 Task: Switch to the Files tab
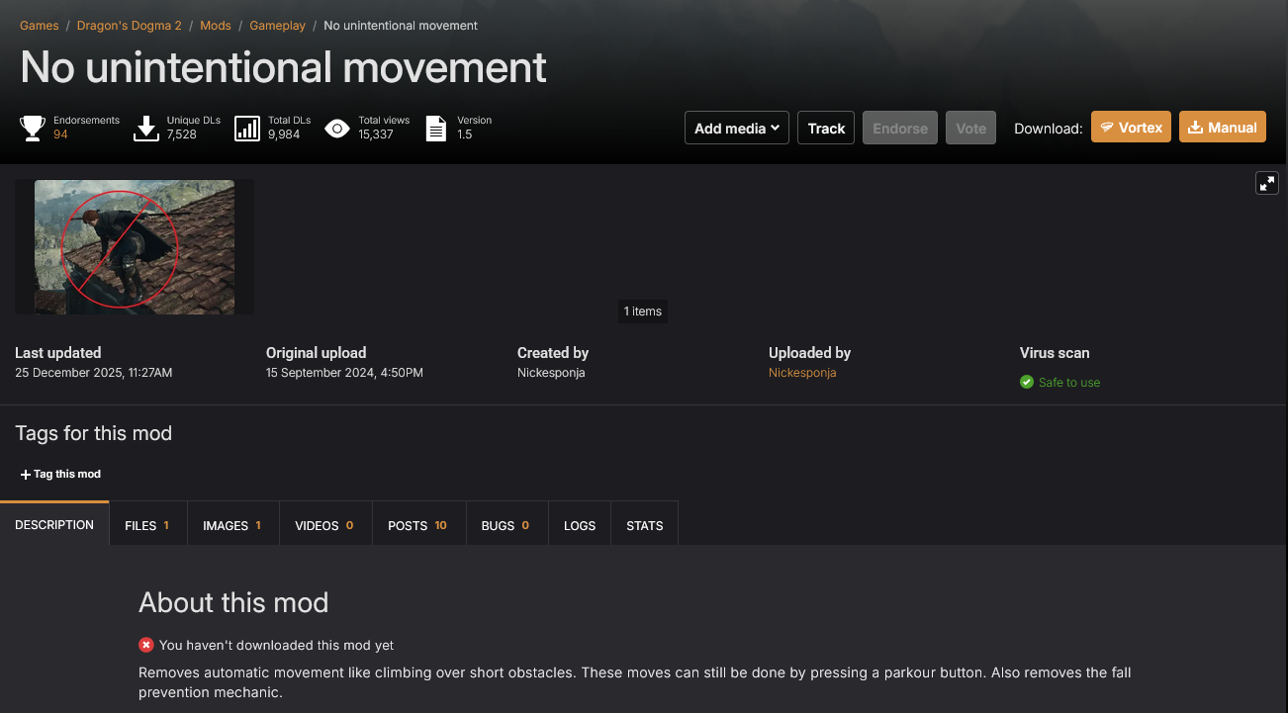(x=146, y=525)
